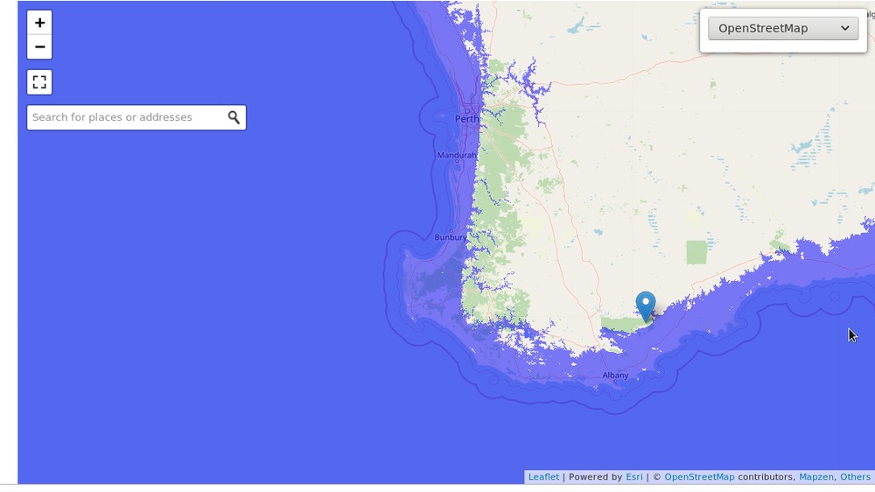The width and height of the screenshot is (875, 492).
Task: Zoom in with the plus button
Action: [x=39, y=23]
